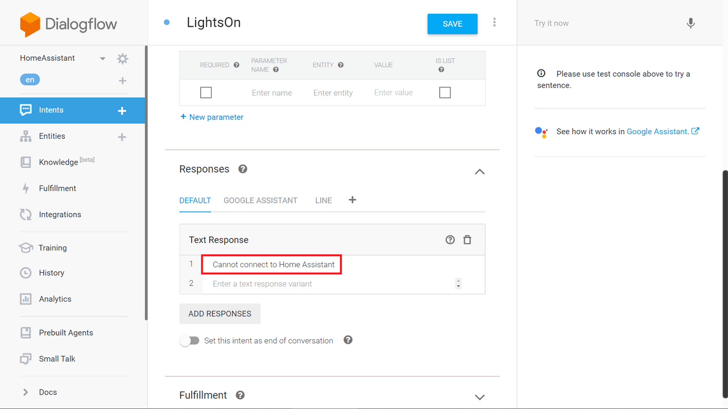The height and width of the screenshot is (409, 728).
Task: Click the microphone icon in Try it now
Action: point(690,23)
